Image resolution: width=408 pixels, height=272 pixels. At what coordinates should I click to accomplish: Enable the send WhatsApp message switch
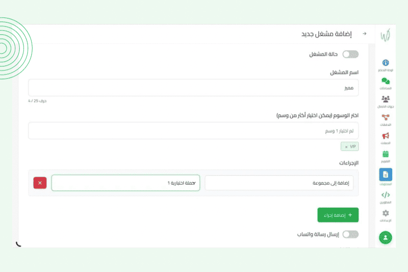[350, 235]
